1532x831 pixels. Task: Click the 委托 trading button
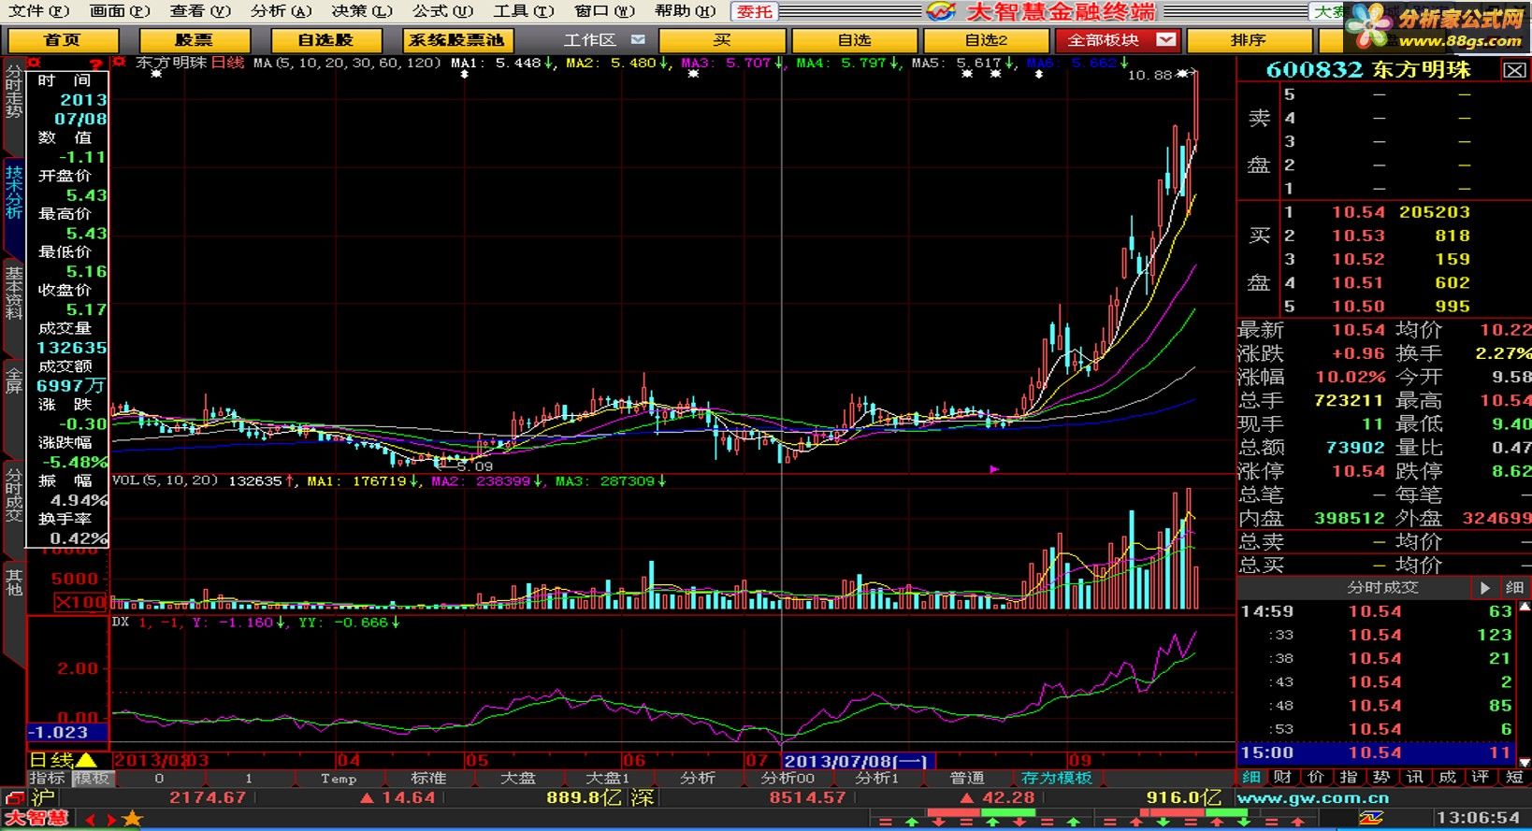pos(754,11)
